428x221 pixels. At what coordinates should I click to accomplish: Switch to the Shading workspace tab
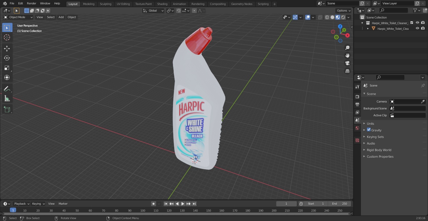162,4
